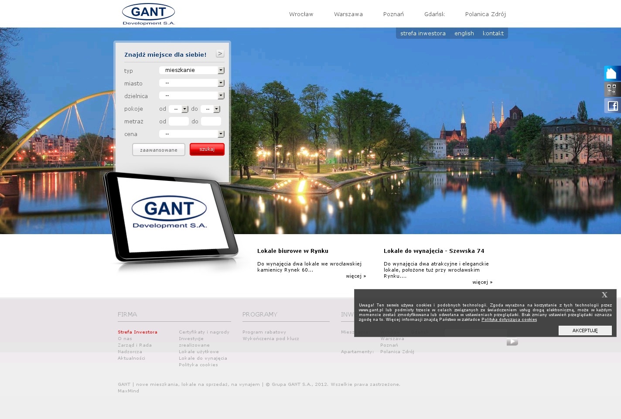Open the property comparison side tab
Image resolution: width=621 pixels, height=419 pixels.
pos(612,89)
